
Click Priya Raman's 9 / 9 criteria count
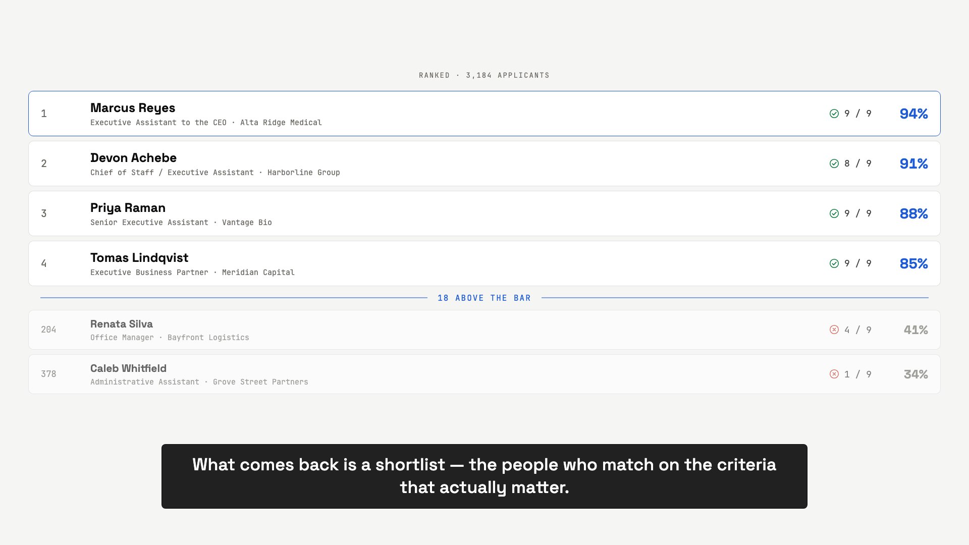point(857,213)
